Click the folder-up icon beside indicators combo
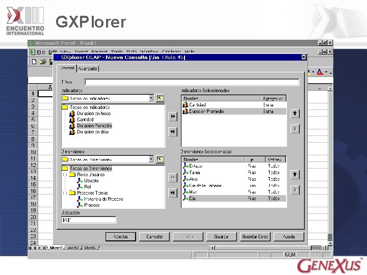Image resolution: width=367 pixels, height=275 pixels. [160, 98]
